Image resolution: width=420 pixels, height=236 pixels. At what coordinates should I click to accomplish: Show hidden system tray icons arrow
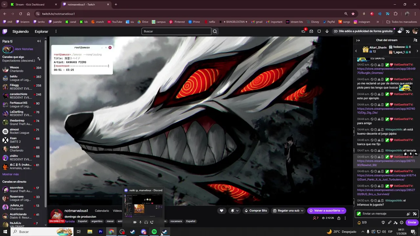click(x=362, y=232)
